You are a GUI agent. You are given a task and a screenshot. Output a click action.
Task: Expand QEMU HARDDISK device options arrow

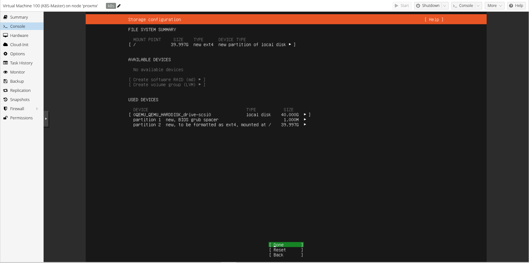tap(305, 115)
